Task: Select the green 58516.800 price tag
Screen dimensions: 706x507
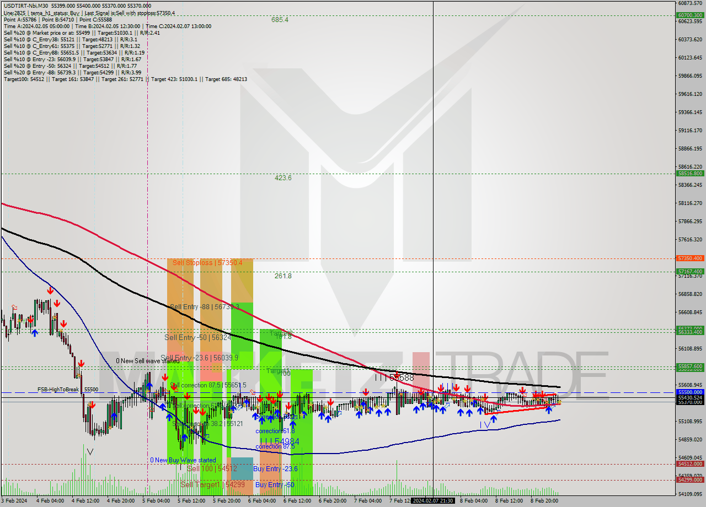Action: [x=690, y=174]
